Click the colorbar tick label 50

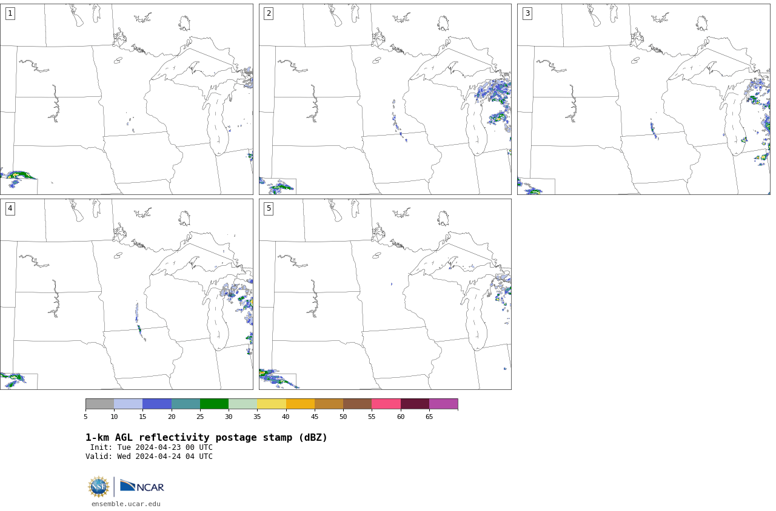coord(343,417)
